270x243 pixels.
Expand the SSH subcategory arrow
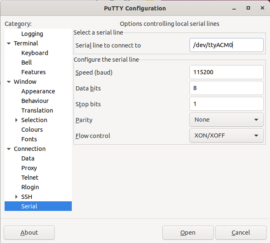[x=16, y=197]
